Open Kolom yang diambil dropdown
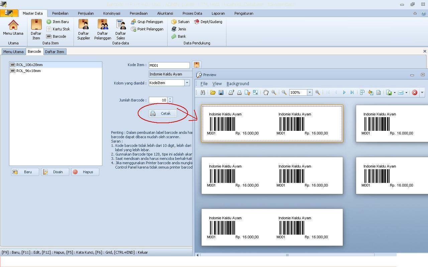Viewport: 428px width, 267px height. pos(187,83)
